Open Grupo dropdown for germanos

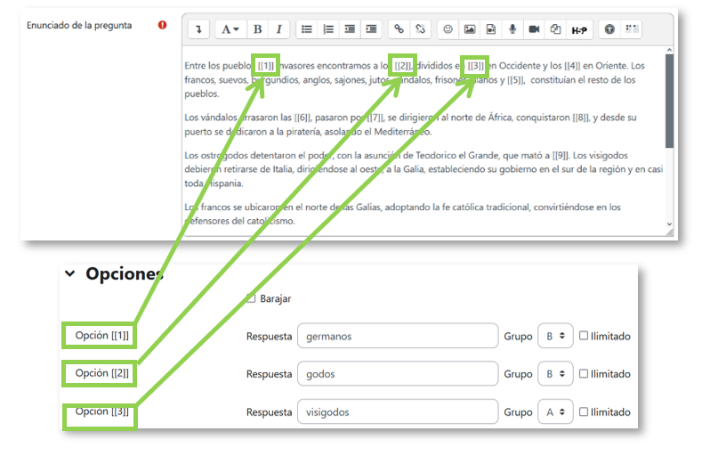(555, 336)
